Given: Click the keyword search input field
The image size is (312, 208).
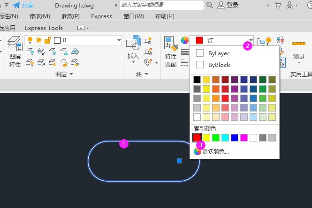Looking at the screenshot, I should tap(162, 5).
